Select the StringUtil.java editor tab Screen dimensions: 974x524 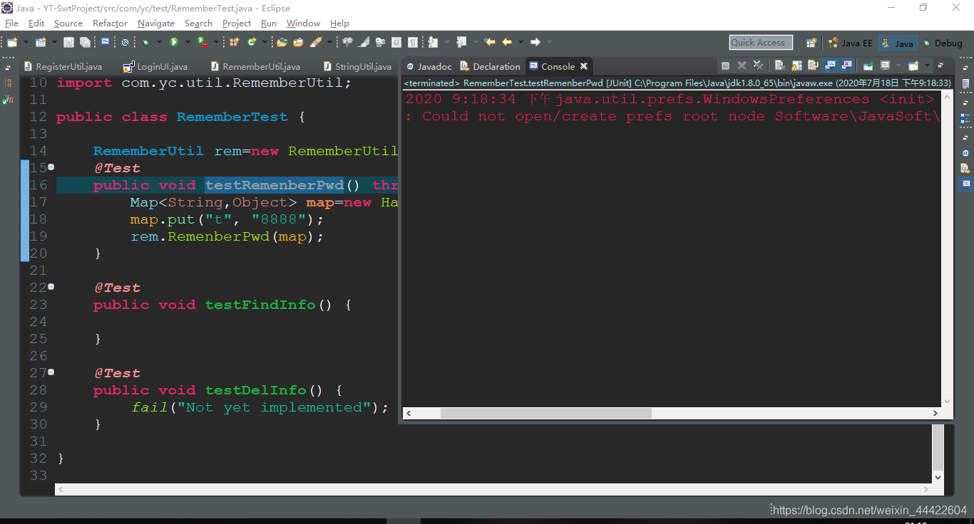point(358,66)
